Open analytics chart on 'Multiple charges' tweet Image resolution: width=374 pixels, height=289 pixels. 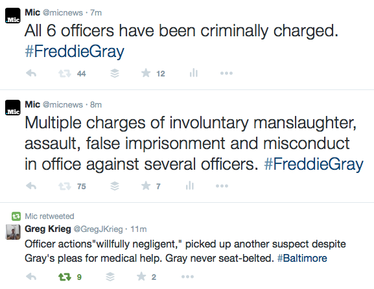tap(190, 185)
